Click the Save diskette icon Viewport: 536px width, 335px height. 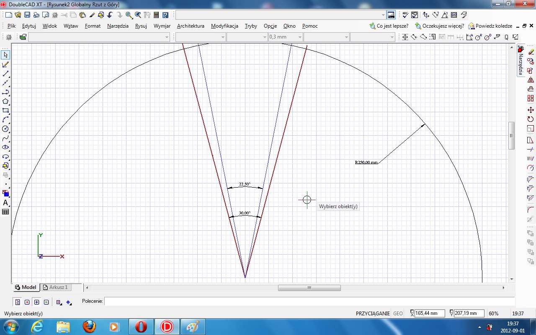[27, 15]
